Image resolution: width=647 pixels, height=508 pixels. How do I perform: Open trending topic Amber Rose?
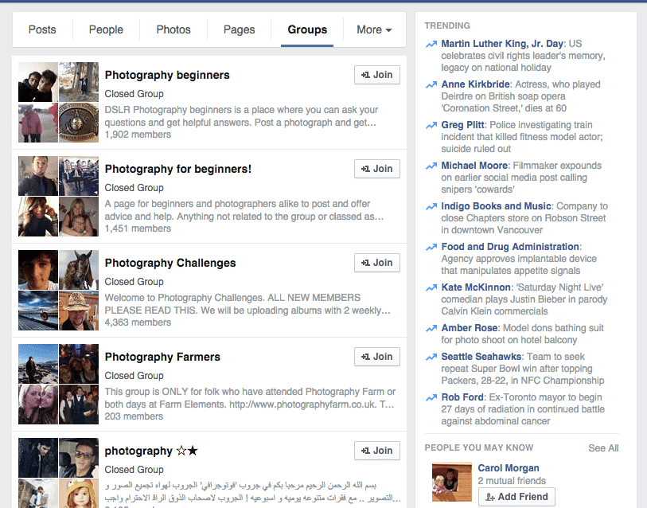[470, 328]
